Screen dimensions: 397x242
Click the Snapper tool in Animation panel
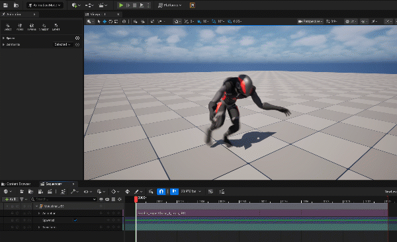tap(44, 27)
